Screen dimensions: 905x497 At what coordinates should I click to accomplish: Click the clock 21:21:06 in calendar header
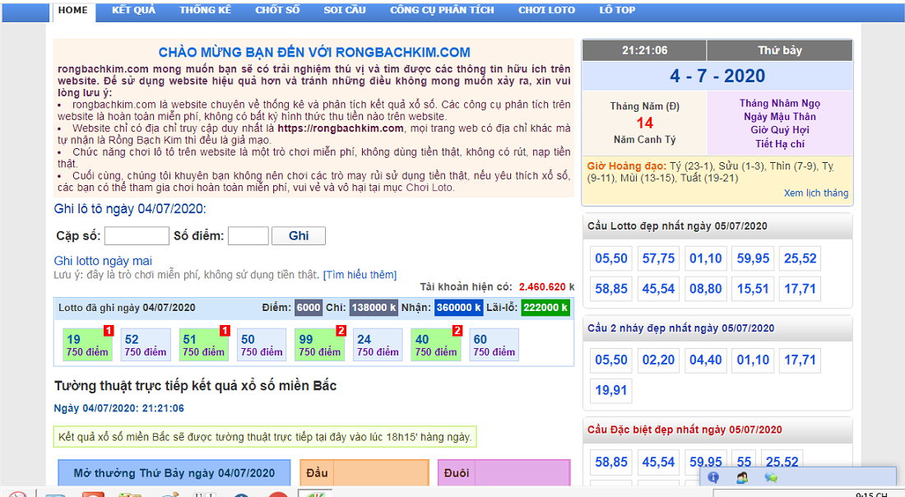coord(645,51)
